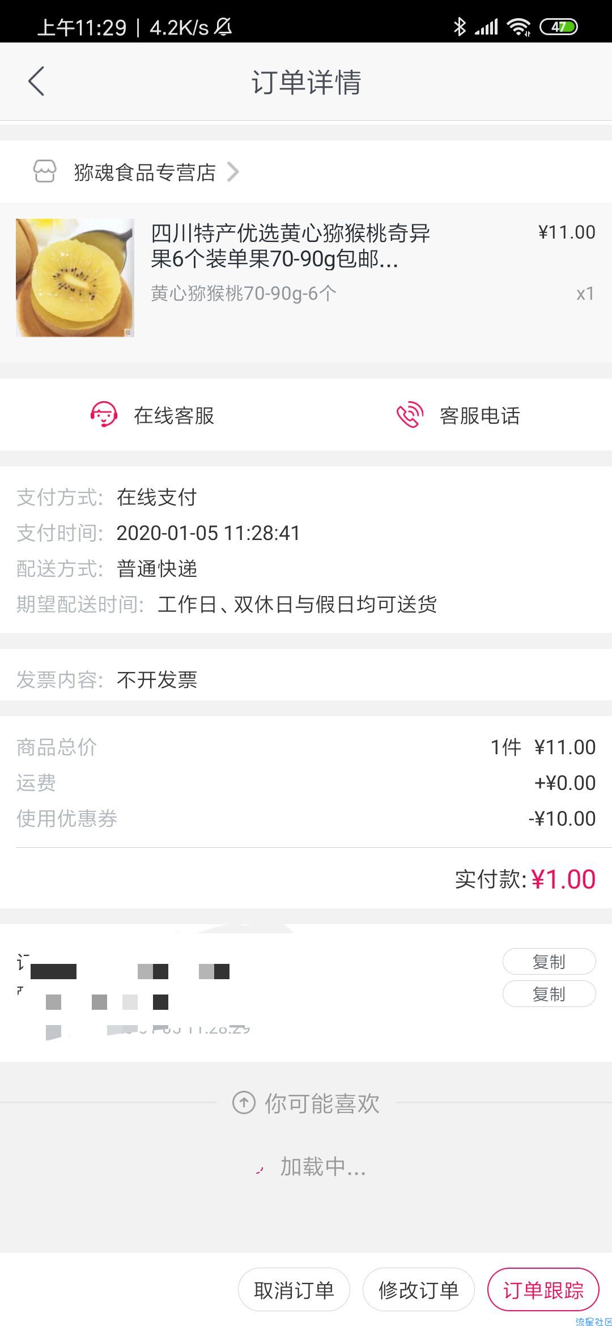Viewport: 612px width, 1326px height.
Task: Tap the customer service phone icon
Action: coord(410,415)
